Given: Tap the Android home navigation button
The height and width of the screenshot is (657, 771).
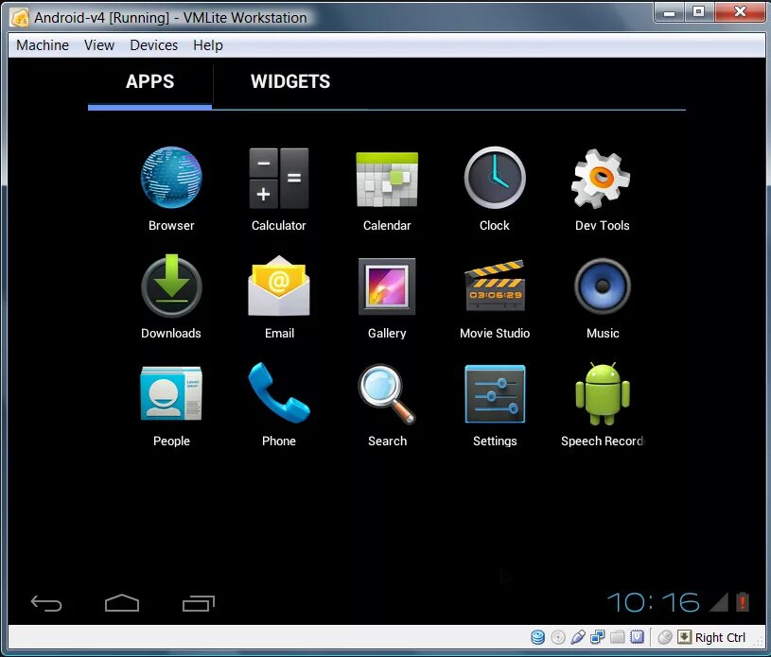Looking at the screenshot, I should (122, 603).
